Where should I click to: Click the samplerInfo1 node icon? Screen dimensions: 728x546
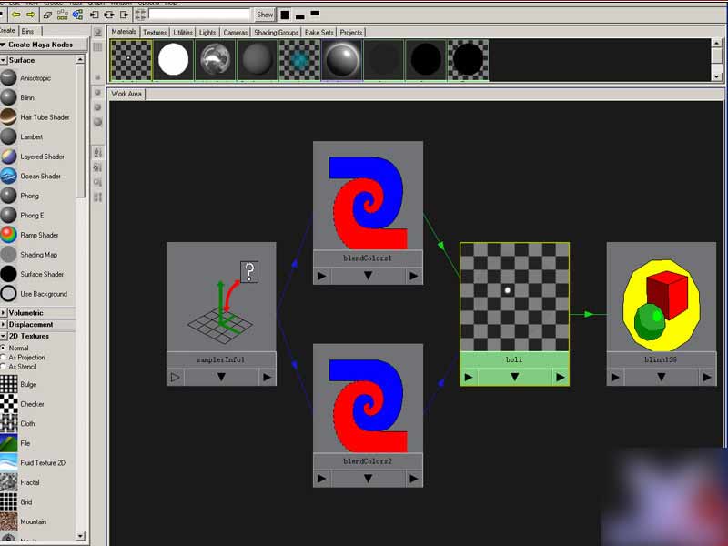[x=221, y=298]
